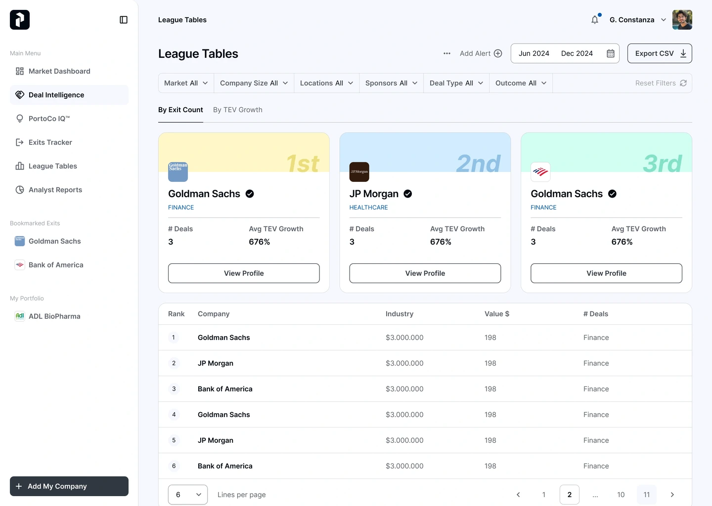View Profile of 3rd place card
This screenshot has width=712, height=506.
click(x=607, y=273)
